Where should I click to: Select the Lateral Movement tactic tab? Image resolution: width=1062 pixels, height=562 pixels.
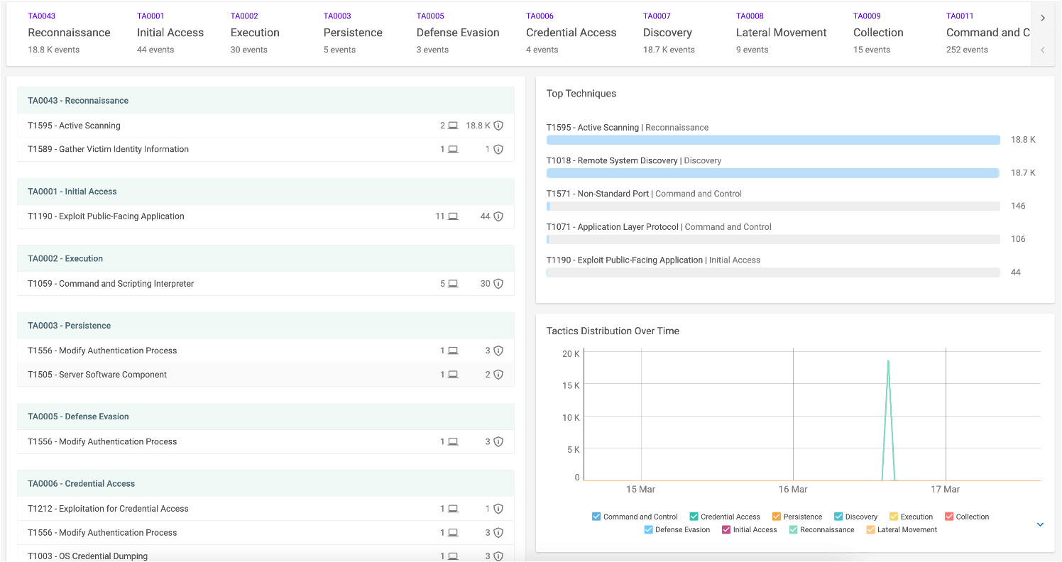tap(781, 33)
